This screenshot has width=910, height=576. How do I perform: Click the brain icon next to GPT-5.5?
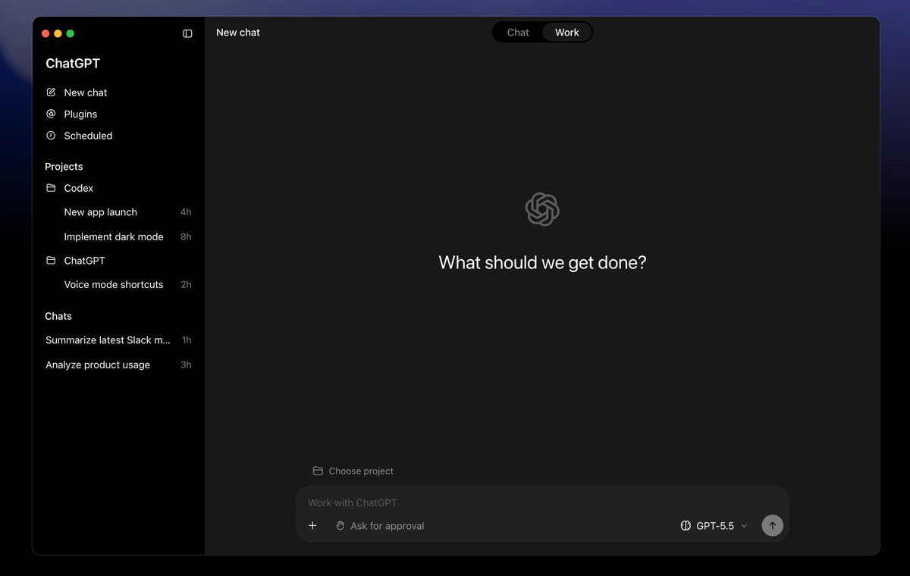point(686,525)
